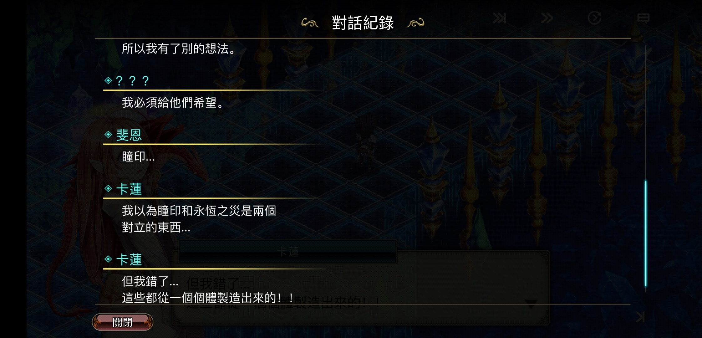Click the 對話紀錄 header title
Image resolution: width=702 pixels, height=338 pixels.
[x=363, y=23]
